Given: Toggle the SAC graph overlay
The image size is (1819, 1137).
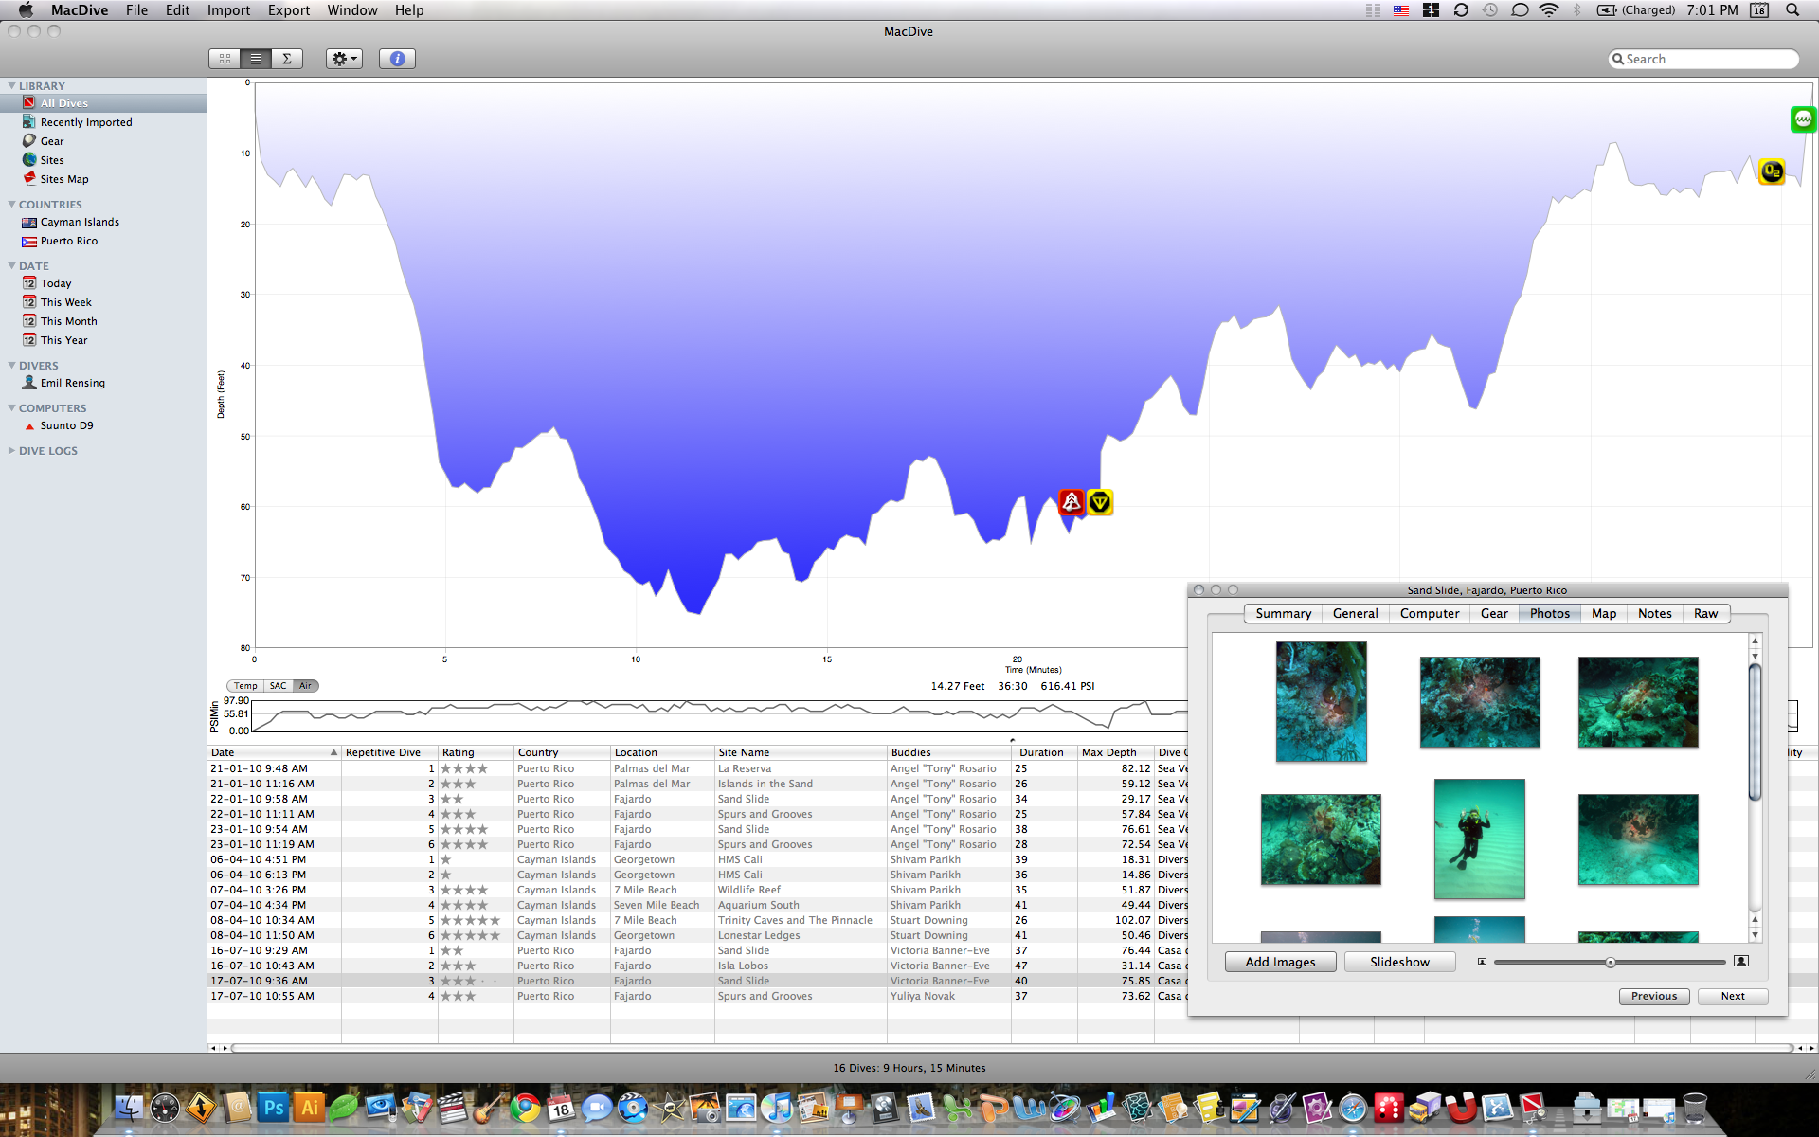Looking at the screenshot, I should 278,686.
